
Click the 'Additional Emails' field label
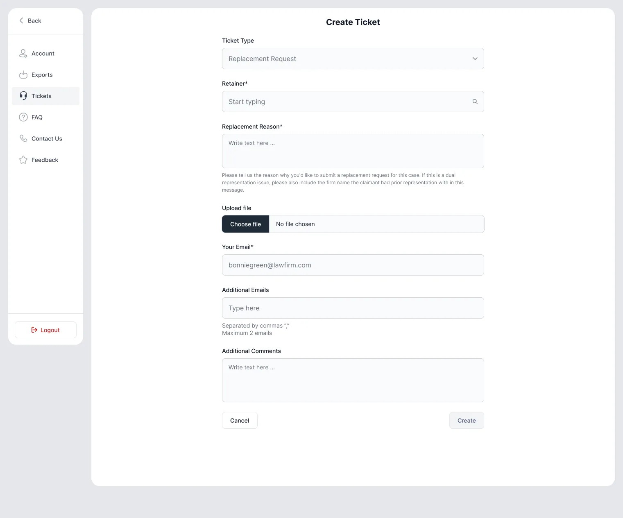245,290
